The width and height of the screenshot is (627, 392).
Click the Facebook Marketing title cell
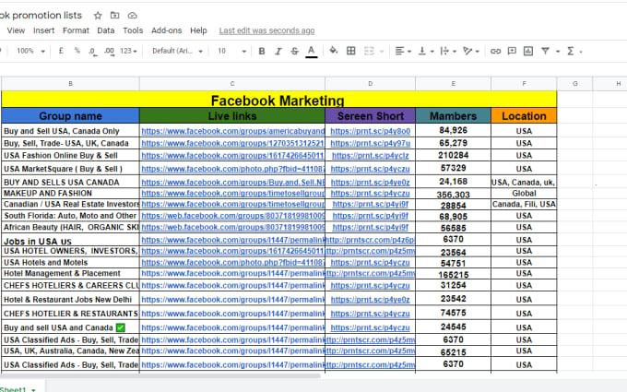278,100
